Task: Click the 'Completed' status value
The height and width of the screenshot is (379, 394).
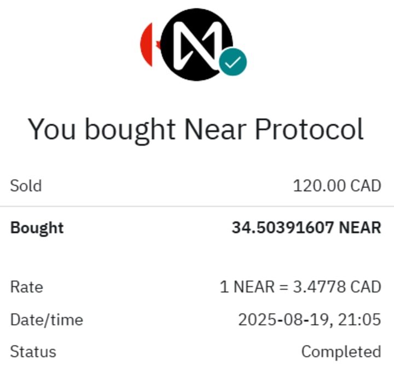Action: 341,351
